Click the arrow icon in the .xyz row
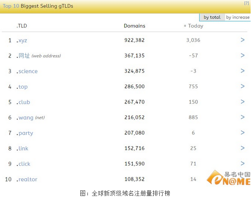This screenshot has width=251, height=198. (243, 40)
